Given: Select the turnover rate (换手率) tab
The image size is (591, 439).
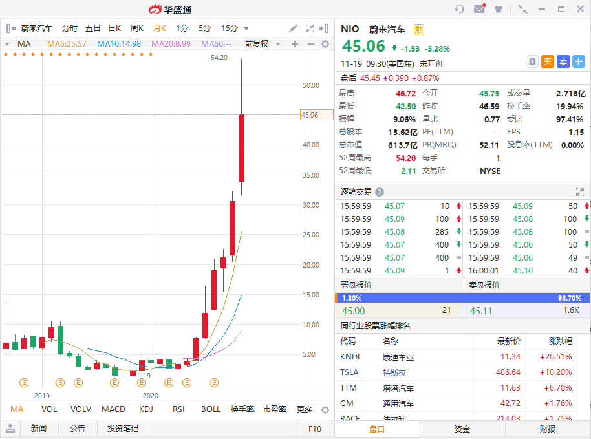Looking at the screenshot, I should pos(242,409).
